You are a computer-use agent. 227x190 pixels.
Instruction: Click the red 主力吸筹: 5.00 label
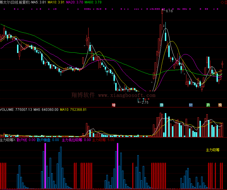pyautogui.click(x=103, y=140)
